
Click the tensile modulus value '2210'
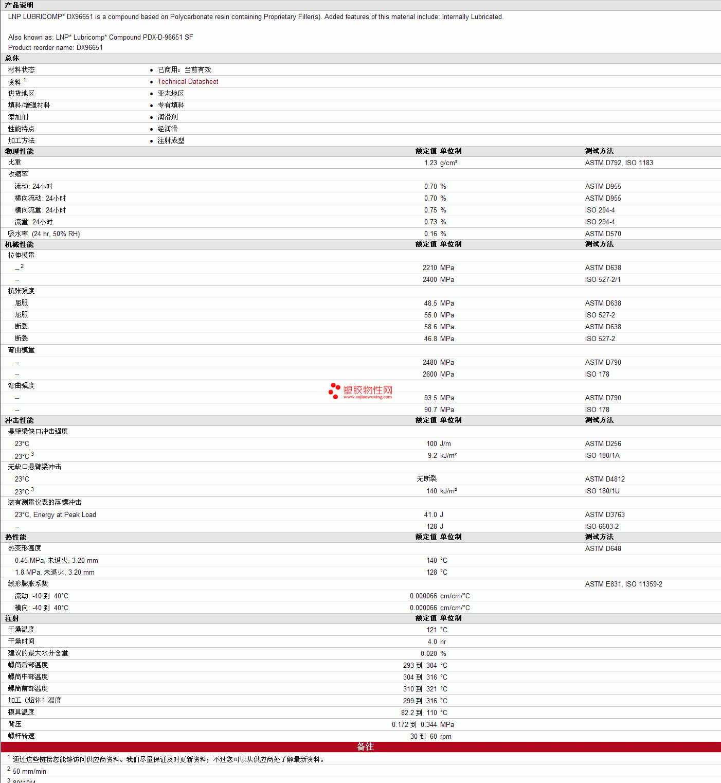coord(430,268)
